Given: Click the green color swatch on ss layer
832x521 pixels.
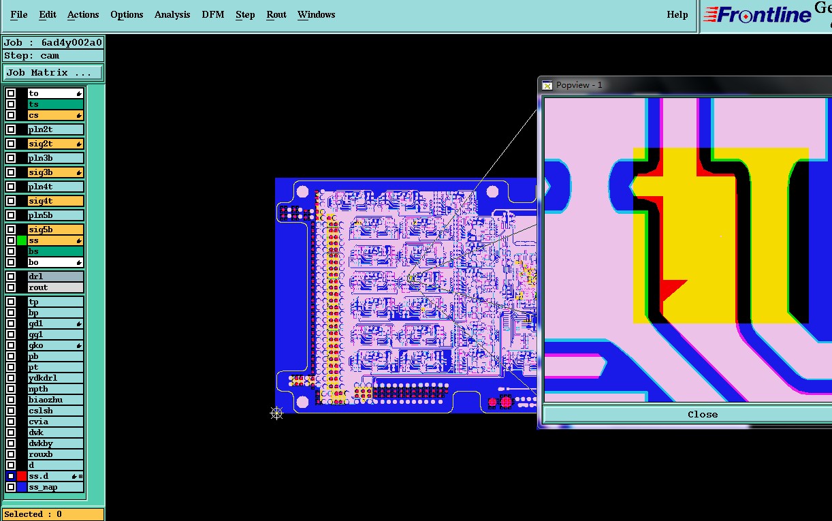Looking at the screenshot, I should (22, 240).
